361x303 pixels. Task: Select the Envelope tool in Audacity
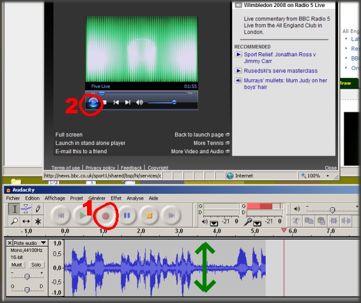(26, 209)
